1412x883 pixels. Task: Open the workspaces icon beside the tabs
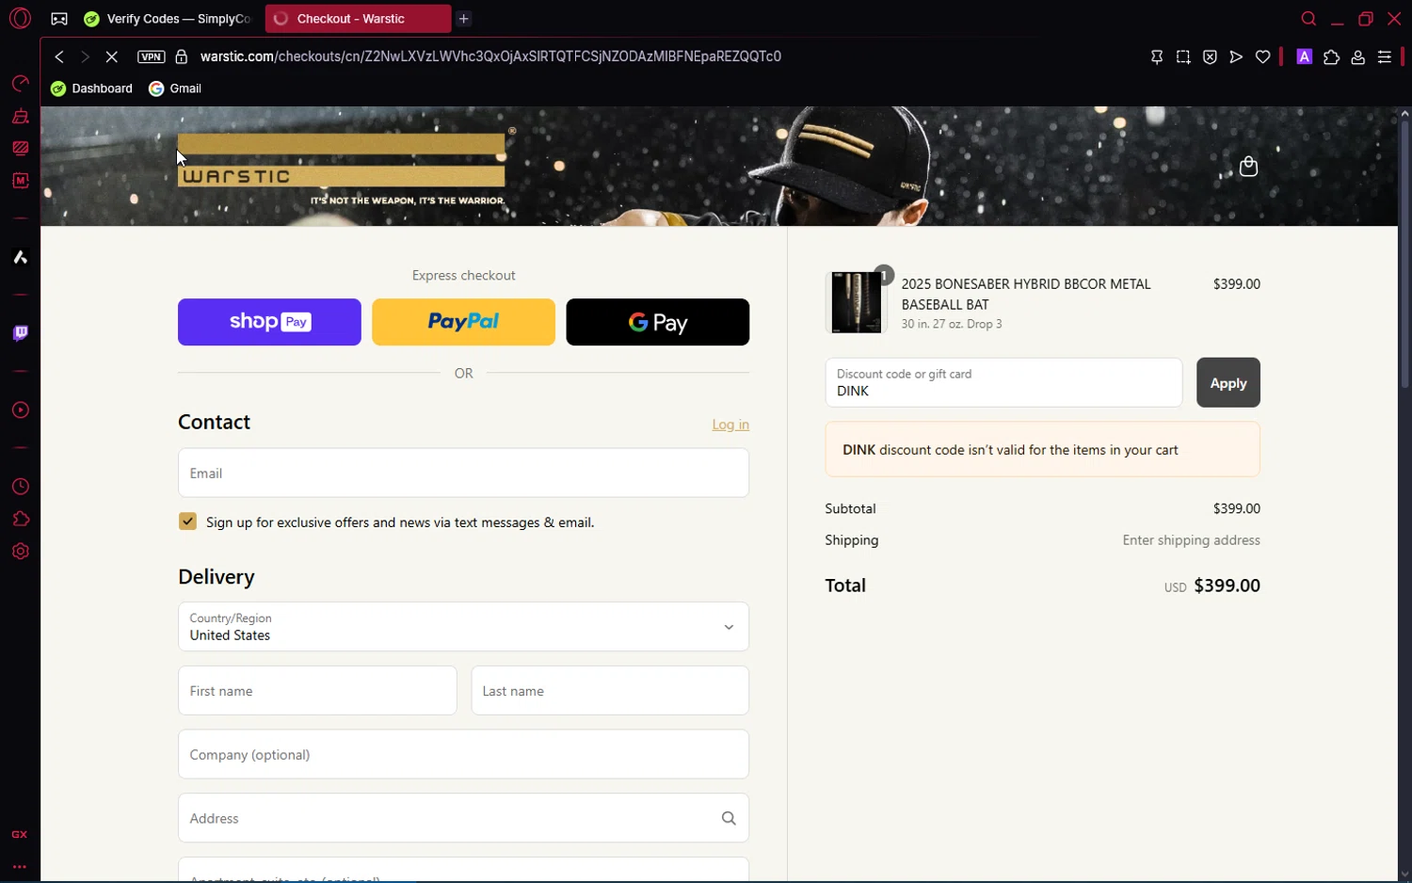pyautogui.click(x=58, y=19)
